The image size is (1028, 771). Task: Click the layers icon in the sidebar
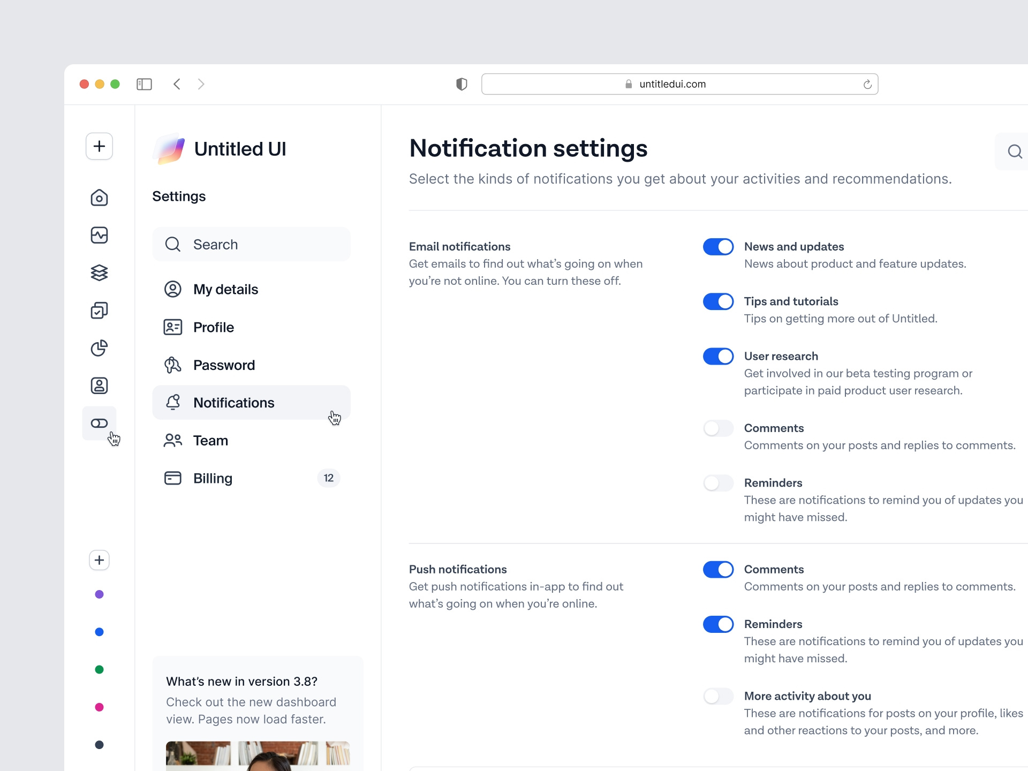pos(99,273)
